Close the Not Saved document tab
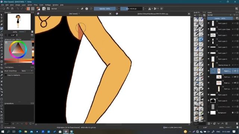239x134 pixels. click(x=110, y=14)
